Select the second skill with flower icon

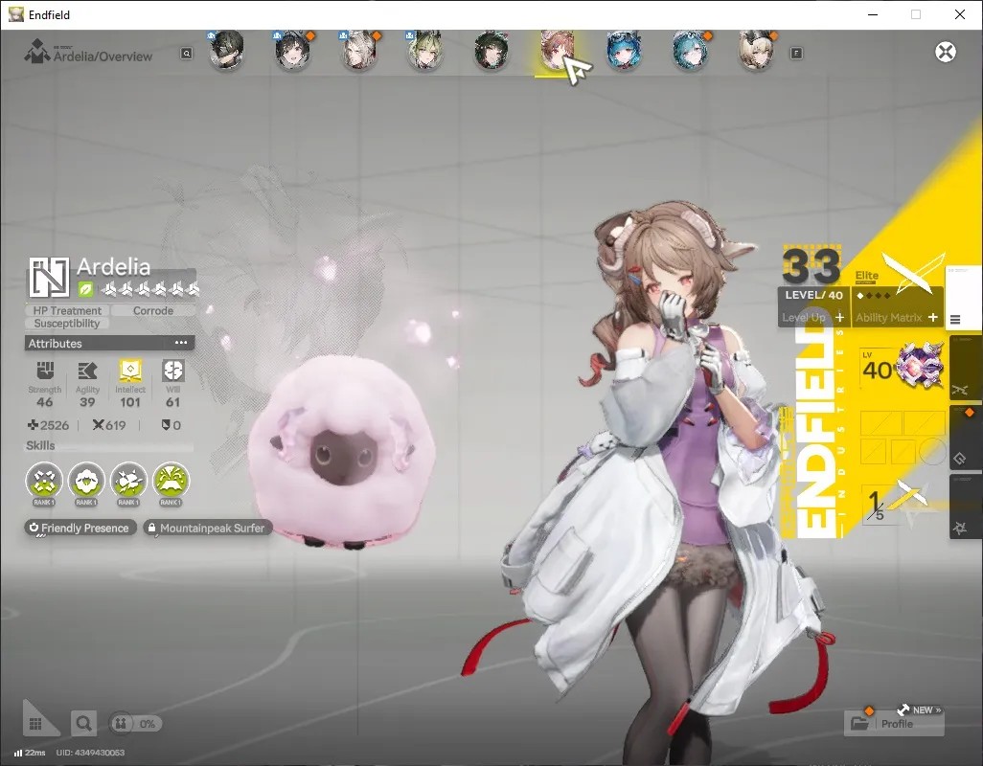pos(86,481)
